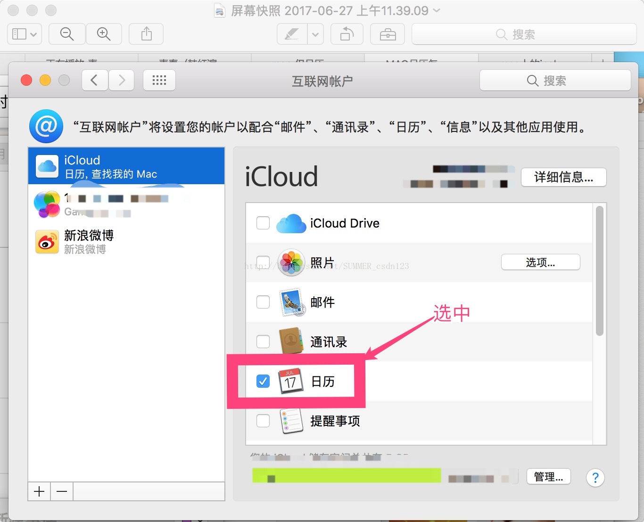Click the iCloud Drive label
Screen dimensions: 644x522
click(345, 223)
